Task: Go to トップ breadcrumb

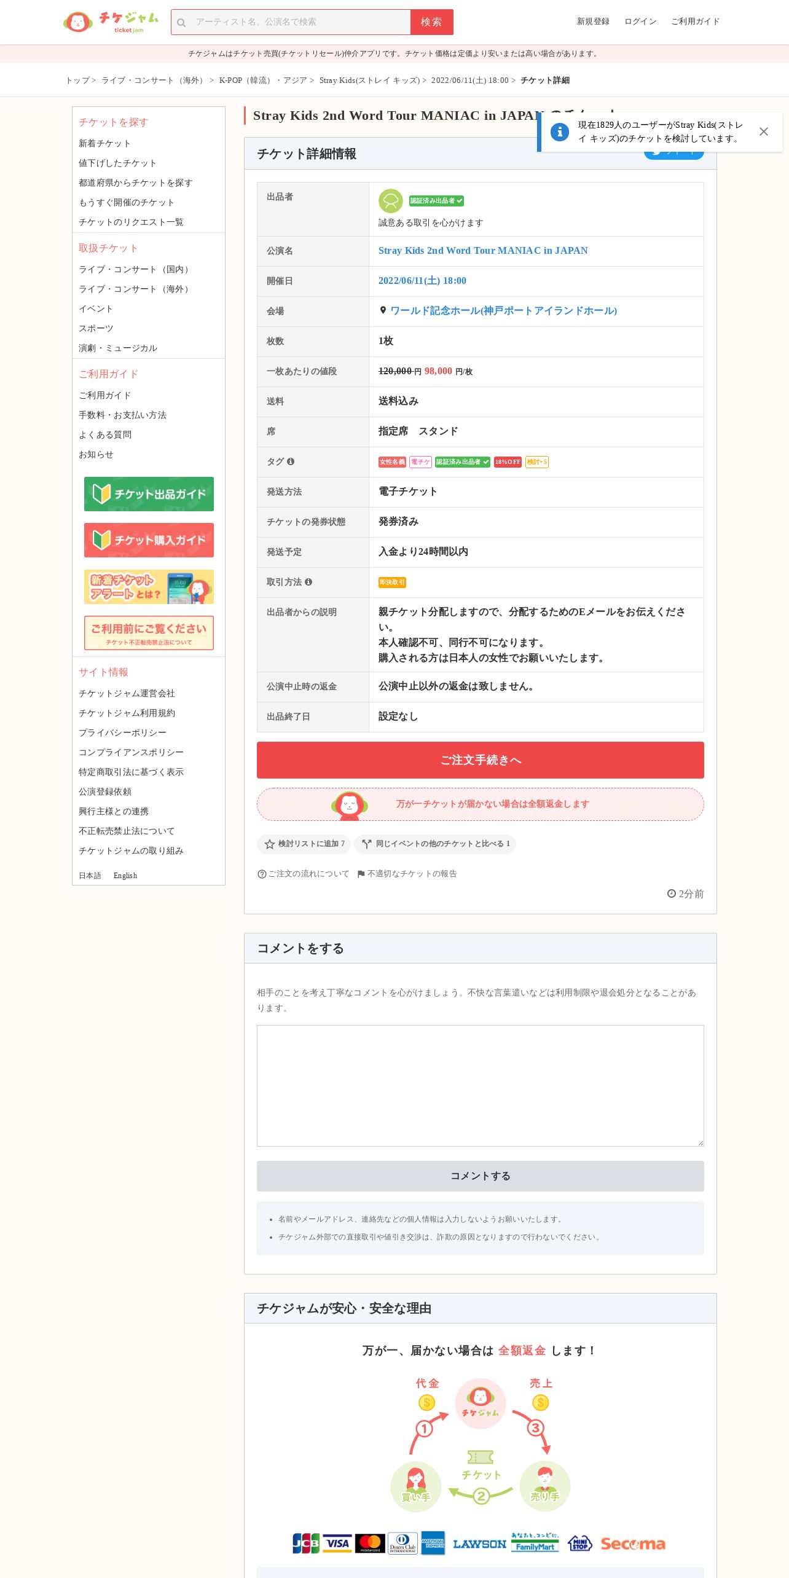Action: tap(77, 80)
